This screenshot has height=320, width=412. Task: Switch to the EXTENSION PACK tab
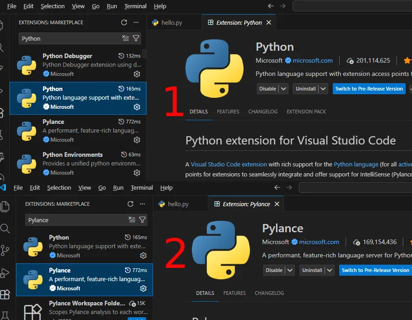[306, 112]
